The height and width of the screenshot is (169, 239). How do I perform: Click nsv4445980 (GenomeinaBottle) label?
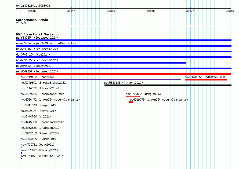[x=43, y=122]
